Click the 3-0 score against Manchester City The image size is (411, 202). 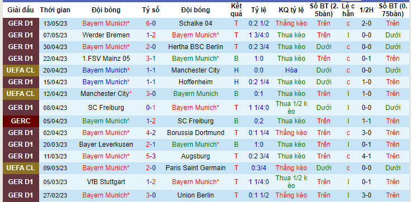pyautogui.click(x=151, y=94)
